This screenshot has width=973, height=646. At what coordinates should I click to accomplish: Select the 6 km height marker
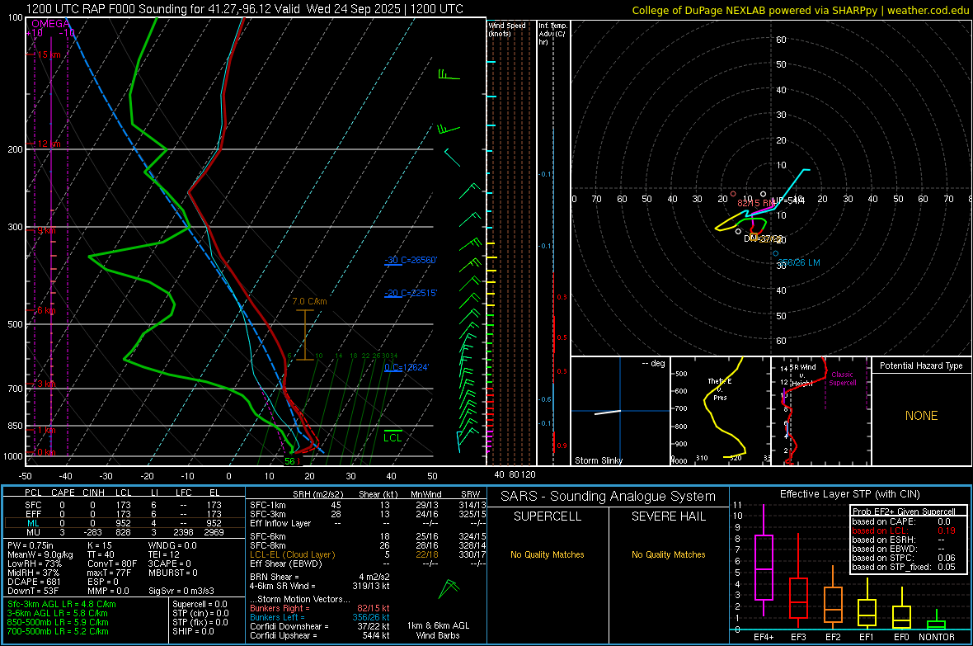coord(46,310)
